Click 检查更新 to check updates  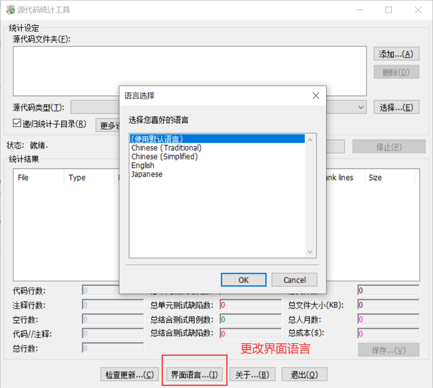click(x=129, y=374)
